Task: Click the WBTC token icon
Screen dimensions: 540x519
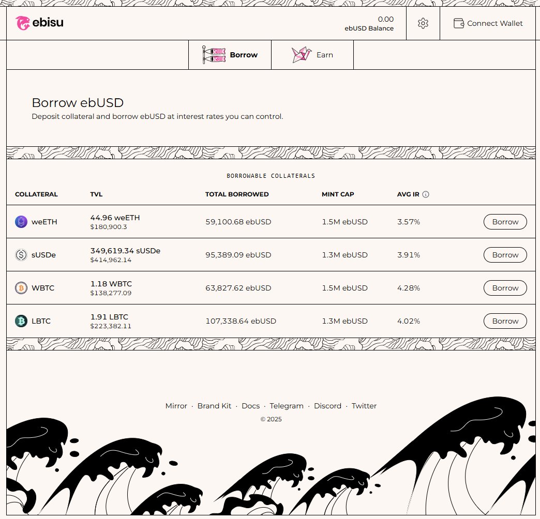Action: point(21,288)
